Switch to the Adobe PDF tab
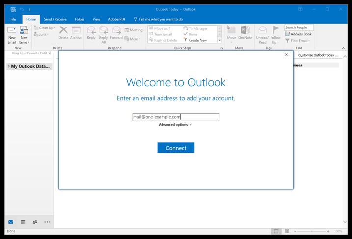This screenshot has height=239, width=352. coord(117,19)
